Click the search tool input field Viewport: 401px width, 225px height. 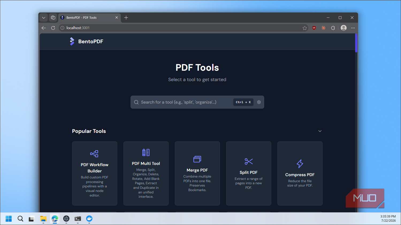click(x=197, y=102)
